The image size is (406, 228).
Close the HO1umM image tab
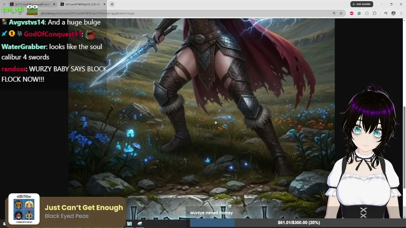coord(104,4)
